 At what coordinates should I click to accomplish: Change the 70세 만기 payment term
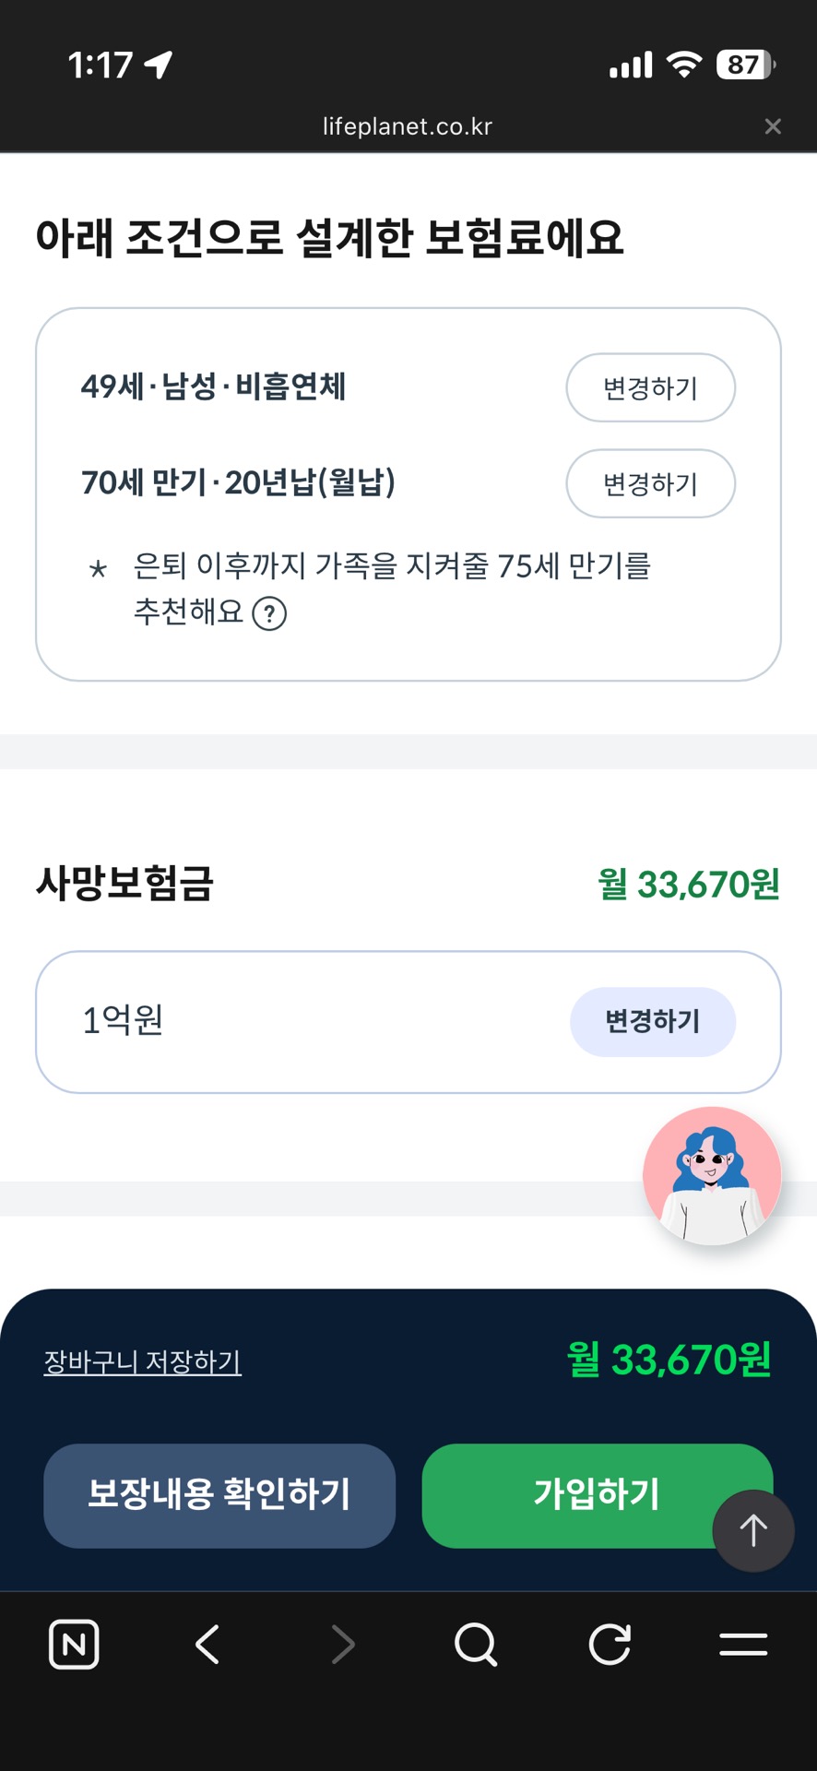[650, 483]
